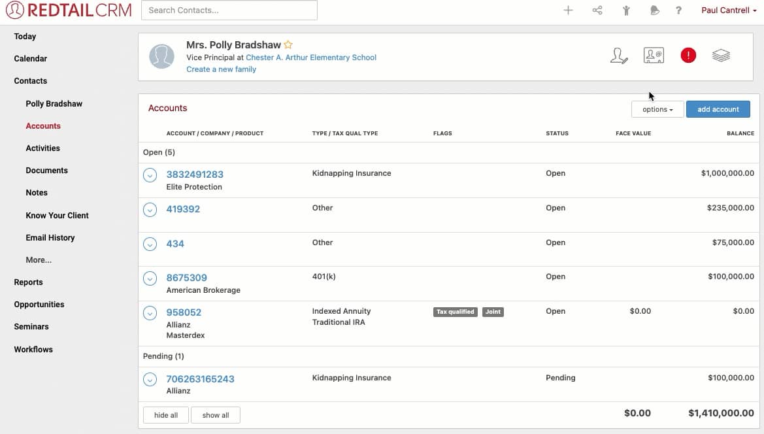
Task: Open Reports in sidebar
Action: tap(28, 282)
